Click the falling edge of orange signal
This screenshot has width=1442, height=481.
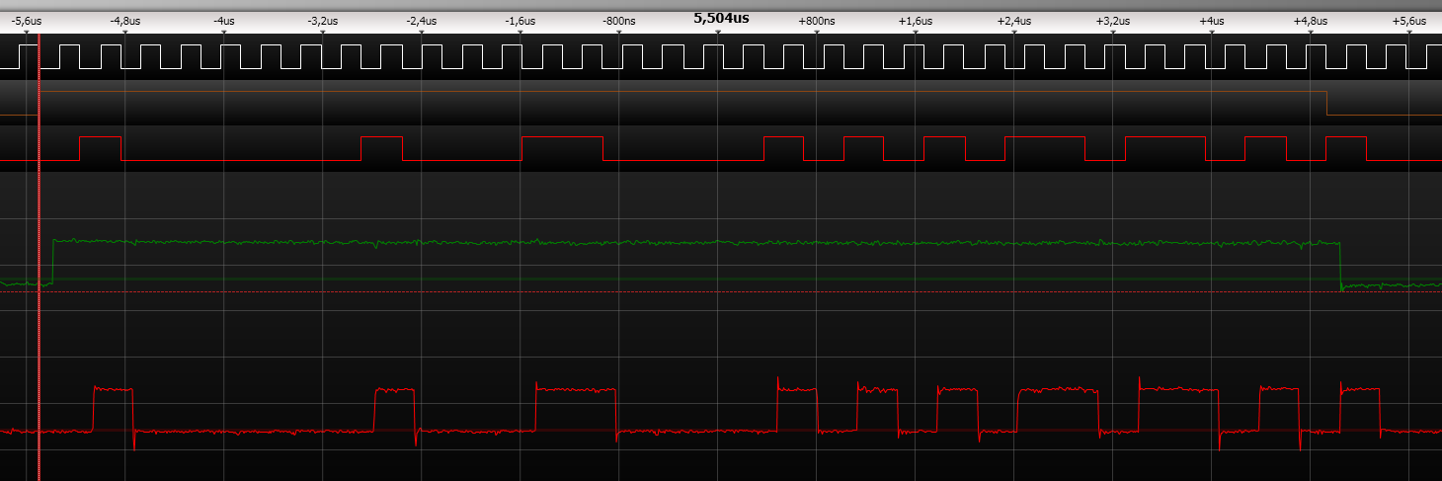1326,103
